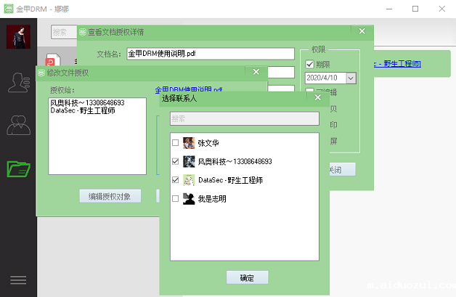
Task: Uncheck the 风奥科技 contact checkbox
Action: pos(175,161)
